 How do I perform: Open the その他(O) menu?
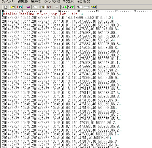[84, 2]
